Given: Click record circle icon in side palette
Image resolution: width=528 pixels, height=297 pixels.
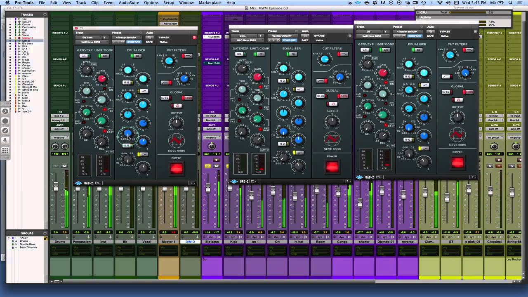Looking at the screenshot, I should tap(5, 121).
